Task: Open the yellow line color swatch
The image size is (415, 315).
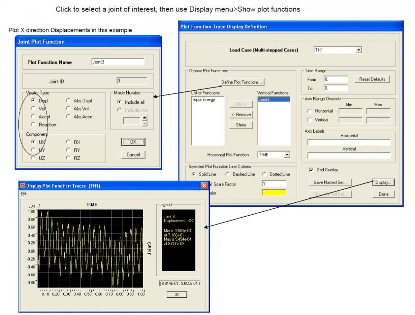Action: point(274,193)
